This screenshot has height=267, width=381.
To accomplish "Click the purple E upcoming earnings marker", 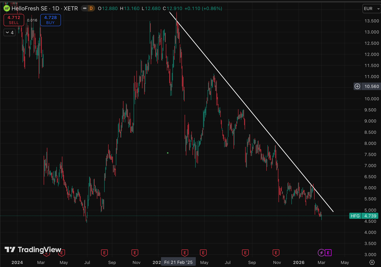I will pos(329,253).
